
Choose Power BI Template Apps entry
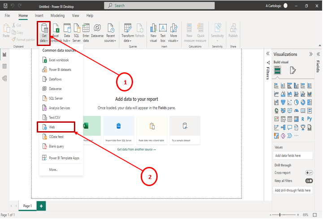[x=61, y=158]
